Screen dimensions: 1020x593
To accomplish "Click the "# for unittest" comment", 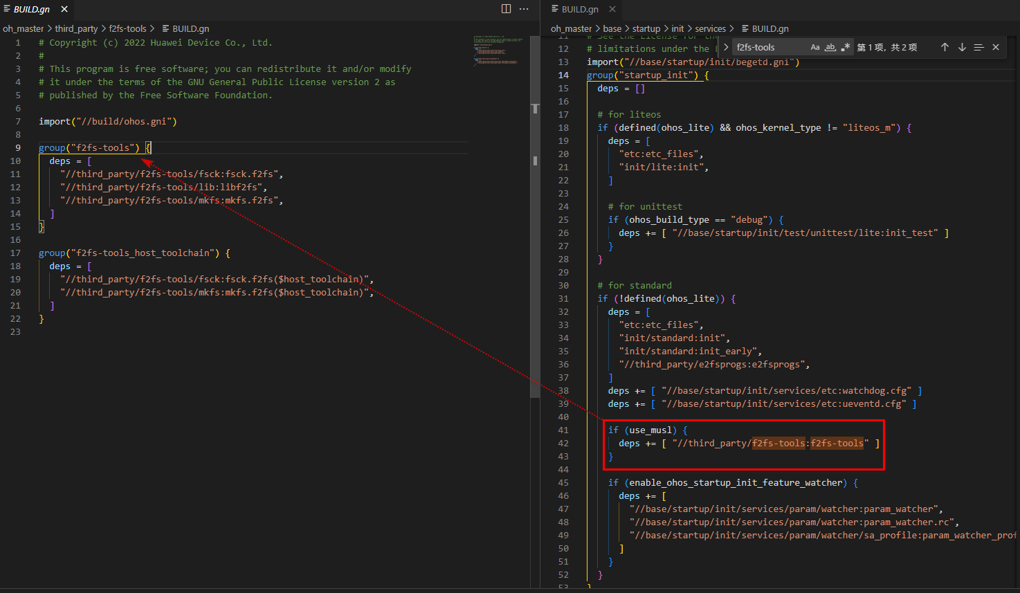I will [645, 206].
